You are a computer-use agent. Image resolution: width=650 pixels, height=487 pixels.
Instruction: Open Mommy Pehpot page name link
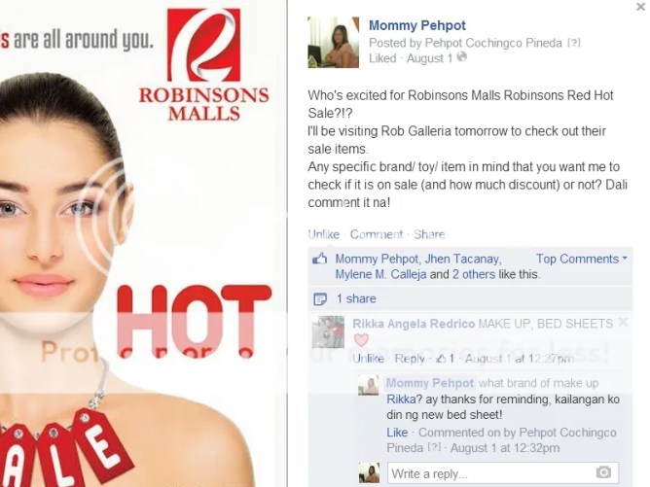point(417,25)
